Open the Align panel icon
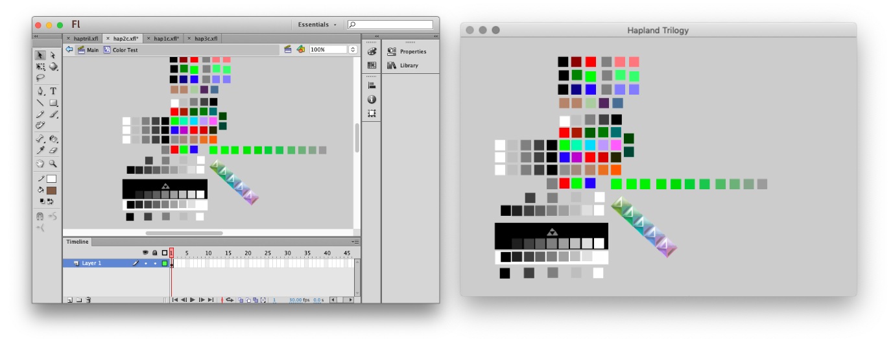Viewport: 893px width, 339px height. pos(372,86)
